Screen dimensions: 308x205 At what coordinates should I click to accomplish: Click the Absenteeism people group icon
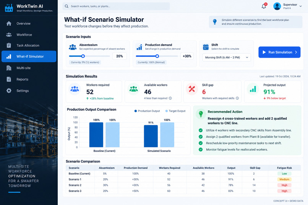tap(73, 47)
